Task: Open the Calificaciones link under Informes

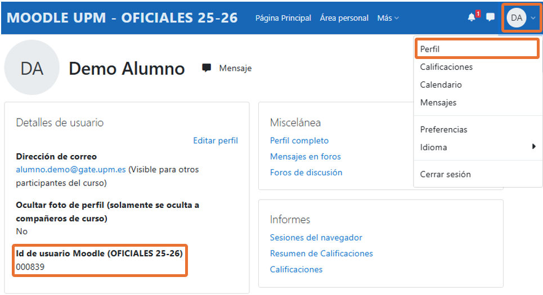Action: pyautogui.click(x=296, y=269)
